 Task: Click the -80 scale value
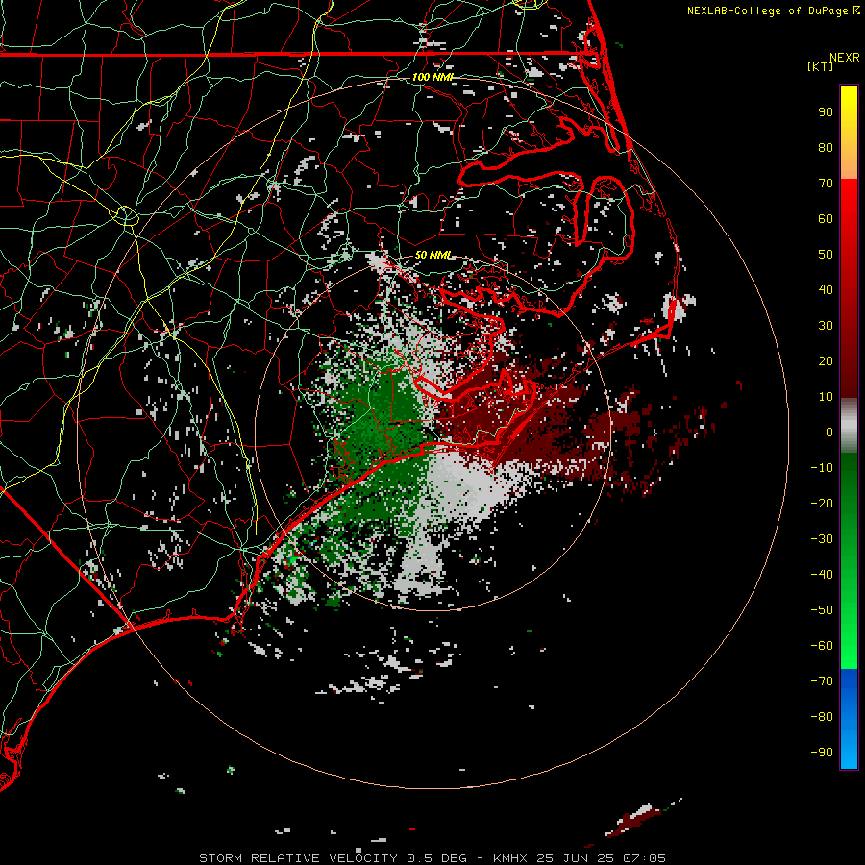pos(822,717)
